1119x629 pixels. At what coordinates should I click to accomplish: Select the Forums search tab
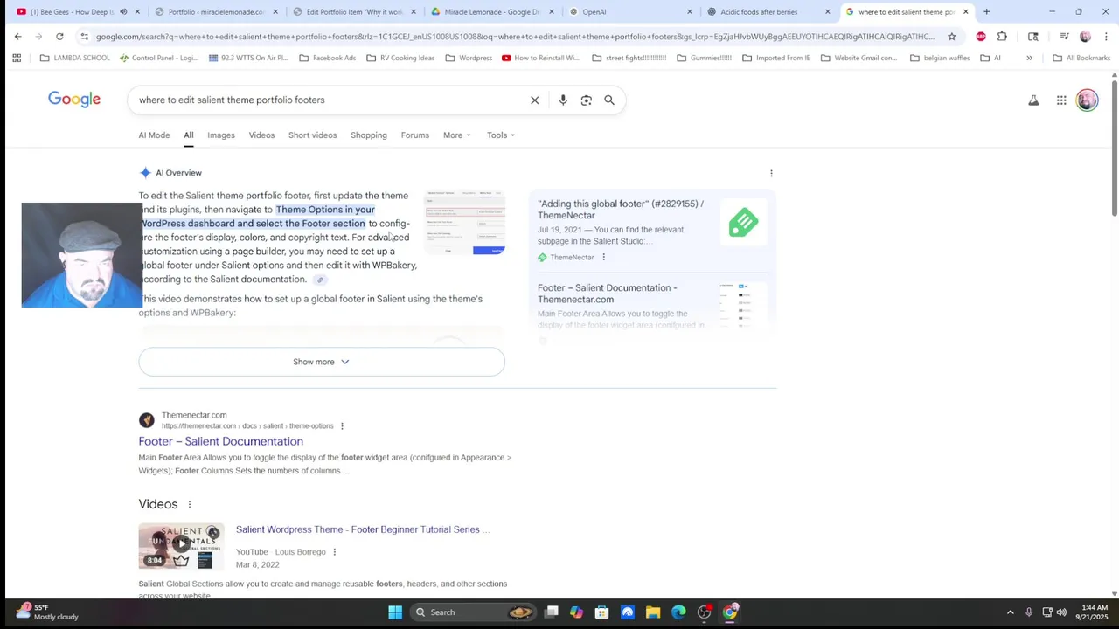(x=415, y=135)
